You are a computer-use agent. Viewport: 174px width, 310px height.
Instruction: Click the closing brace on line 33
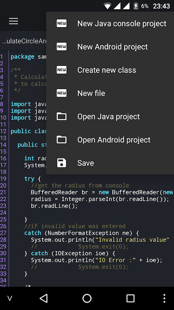pyautogui.click(x=26, y=274)
